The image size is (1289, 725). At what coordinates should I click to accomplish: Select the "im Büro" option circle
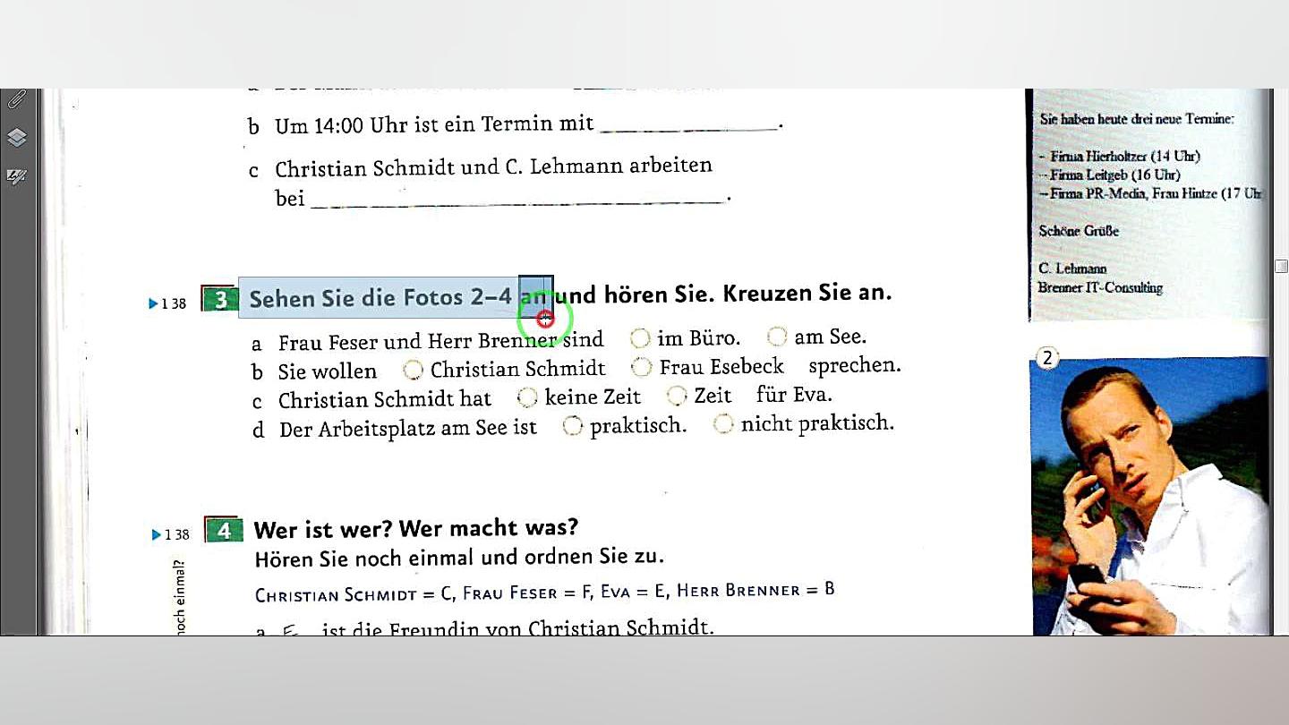click(640, 337)
